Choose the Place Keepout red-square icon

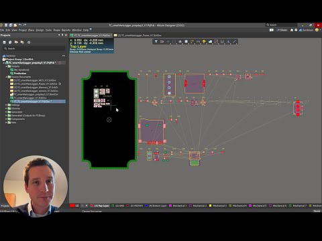coord(216,42)
